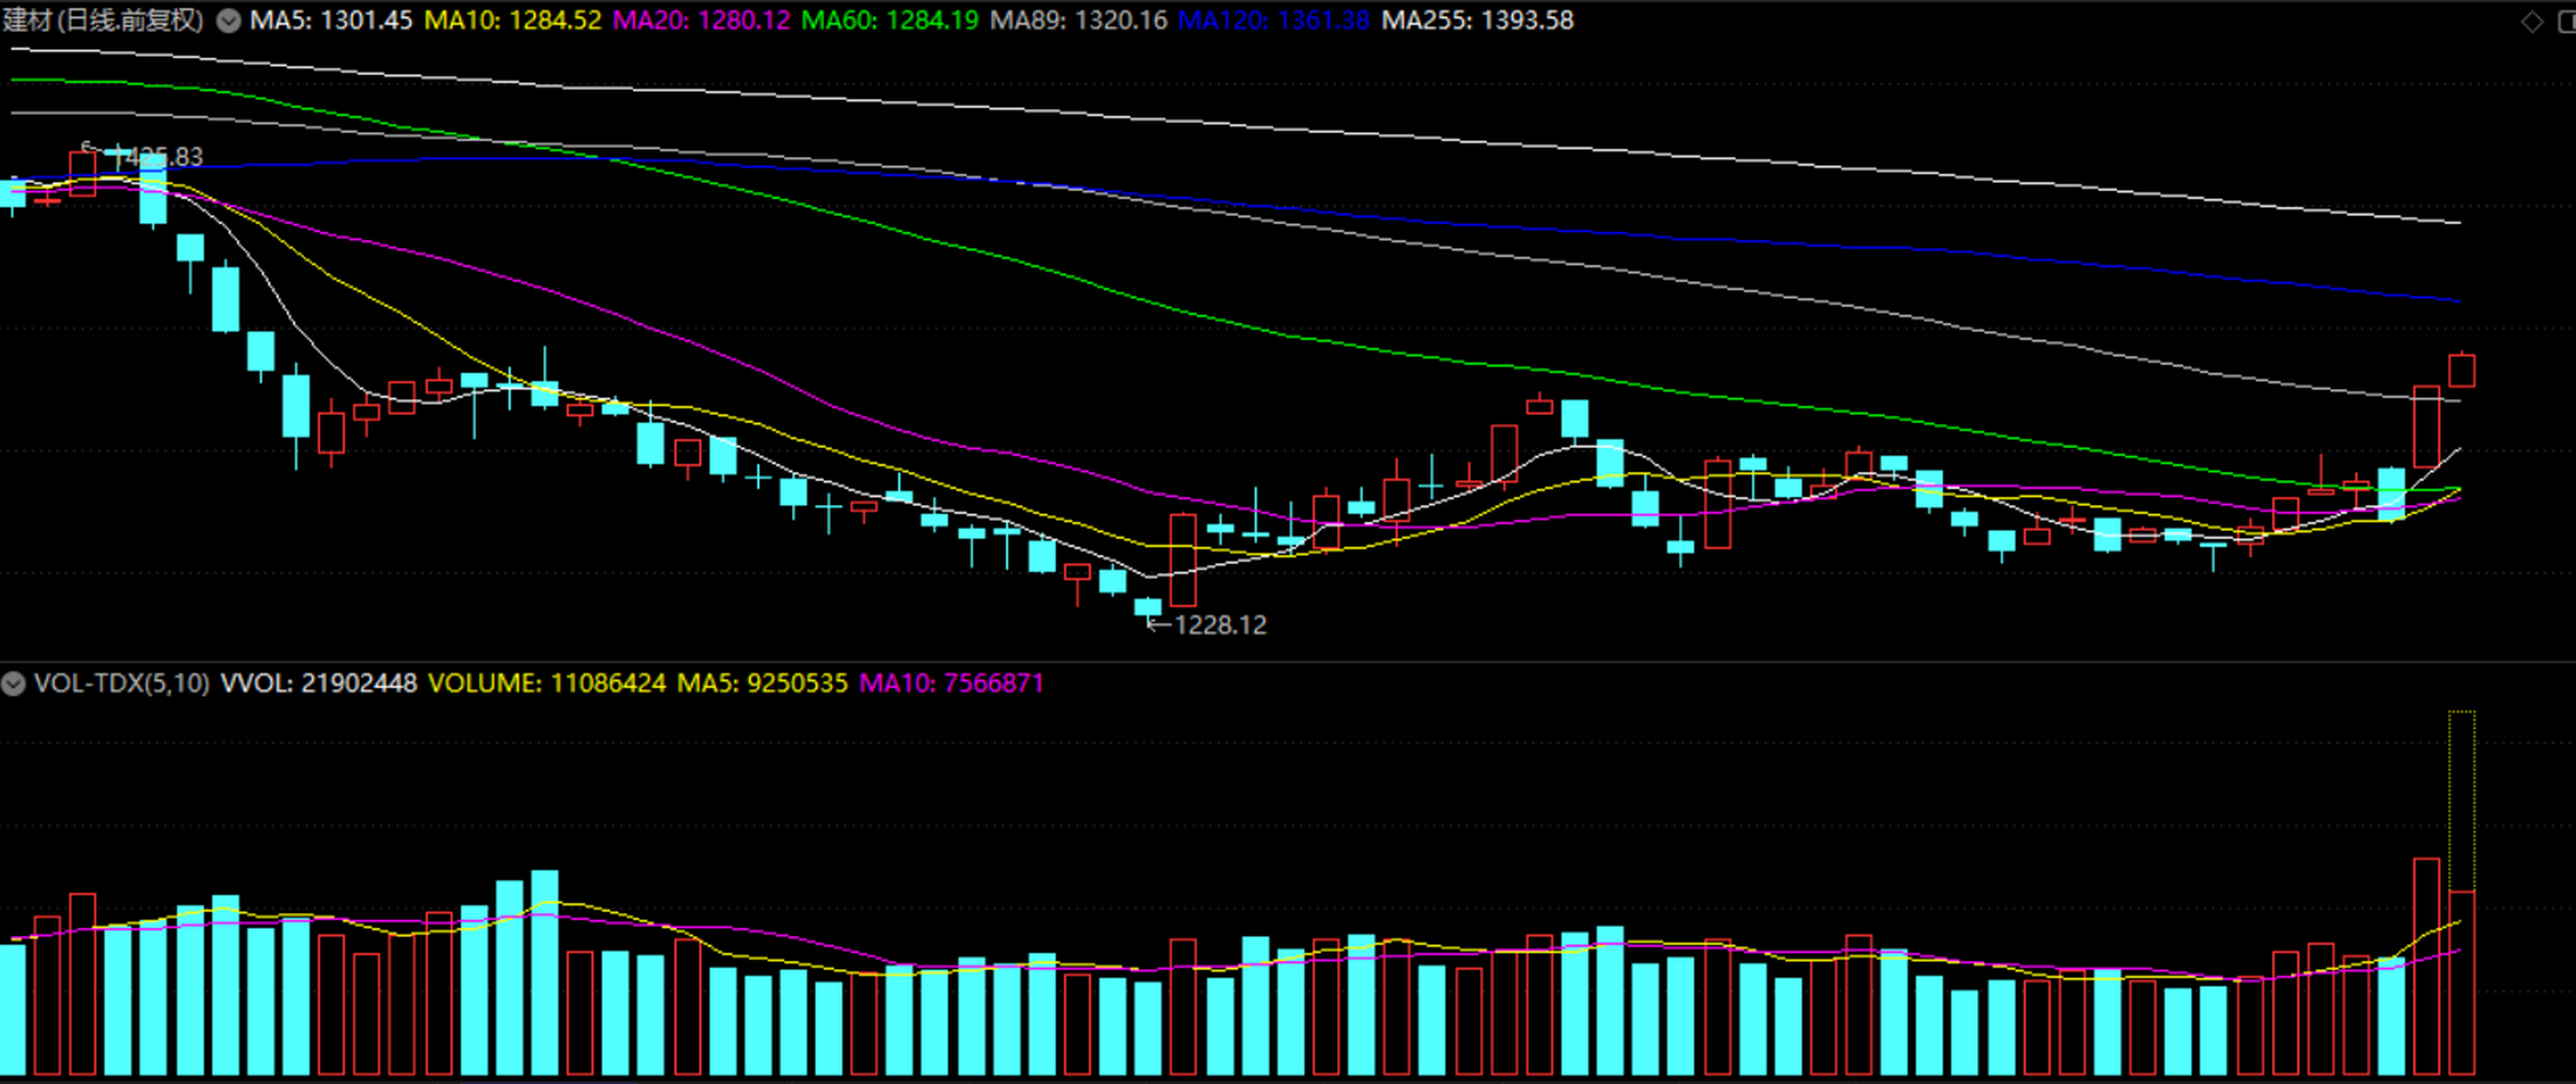The width and height of the screenshot is (2576, 1084).
Task: Select the MA10: 1284.52 label
Action: tap(513, 20)
